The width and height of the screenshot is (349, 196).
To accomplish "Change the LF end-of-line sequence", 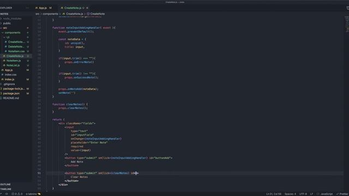I will tap(311, 194).
